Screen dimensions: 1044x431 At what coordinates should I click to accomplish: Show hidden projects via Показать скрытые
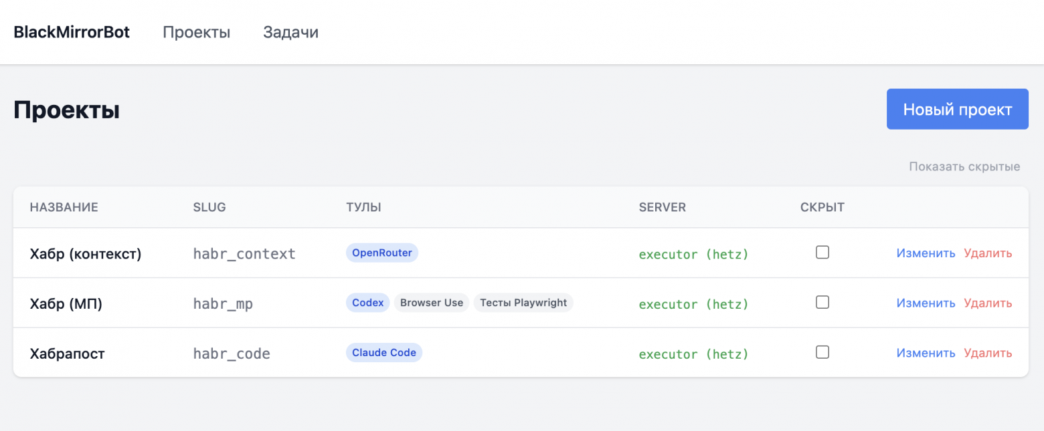pyautogui.click(x=964, y=166)
